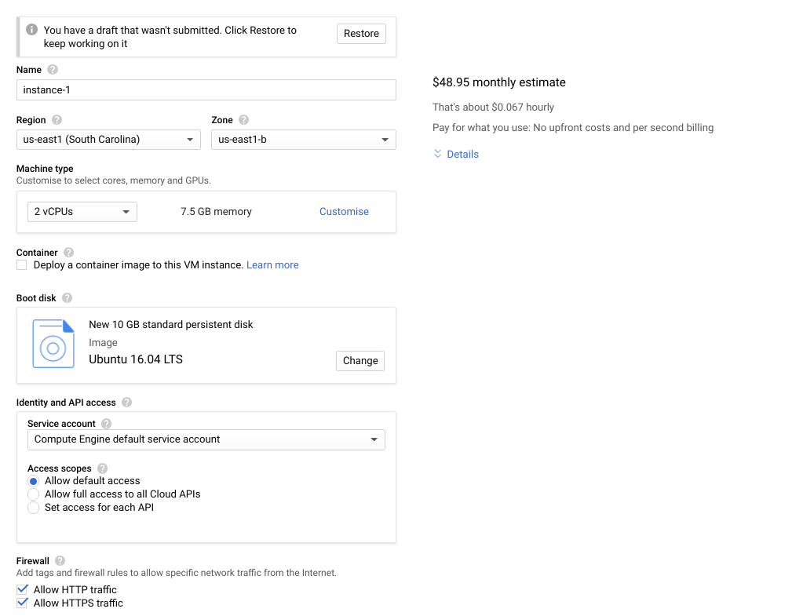Viewport: 803px width, 616px height.
Task: Click the help icon near Access scopes
Action: (x=102, y=468)
